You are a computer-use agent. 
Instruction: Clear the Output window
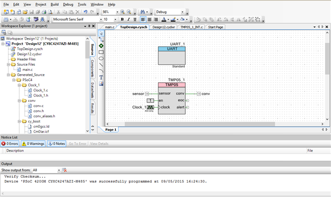pyautogui.click(x=65, y=170)
